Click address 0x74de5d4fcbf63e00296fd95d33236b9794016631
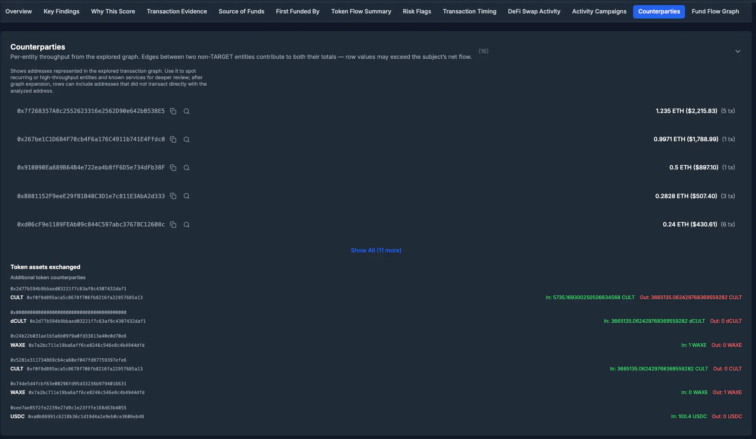756x439 pixels. pyautogui.click(x=68, y=383)
